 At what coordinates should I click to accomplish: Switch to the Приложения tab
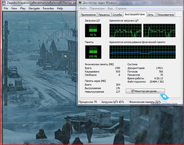pyautogui.click(x=88, y=15)
